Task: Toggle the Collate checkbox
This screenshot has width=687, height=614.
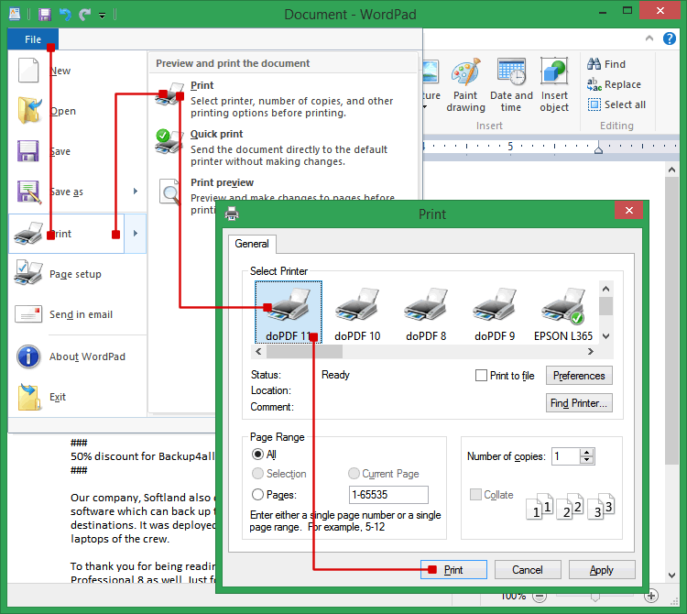Action: (475, 494)
